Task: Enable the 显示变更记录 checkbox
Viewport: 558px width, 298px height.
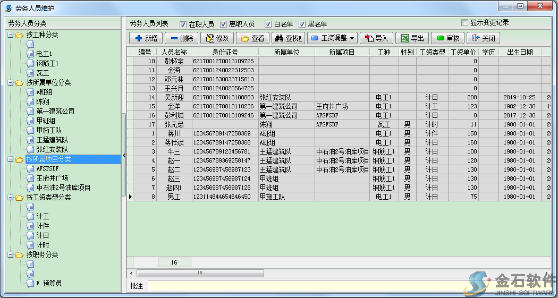Action: point(465,23)
